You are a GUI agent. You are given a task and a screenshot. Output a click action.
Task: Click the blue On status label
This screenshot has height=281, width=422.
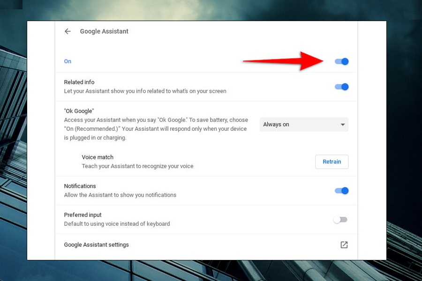click(x=68, y=61)
